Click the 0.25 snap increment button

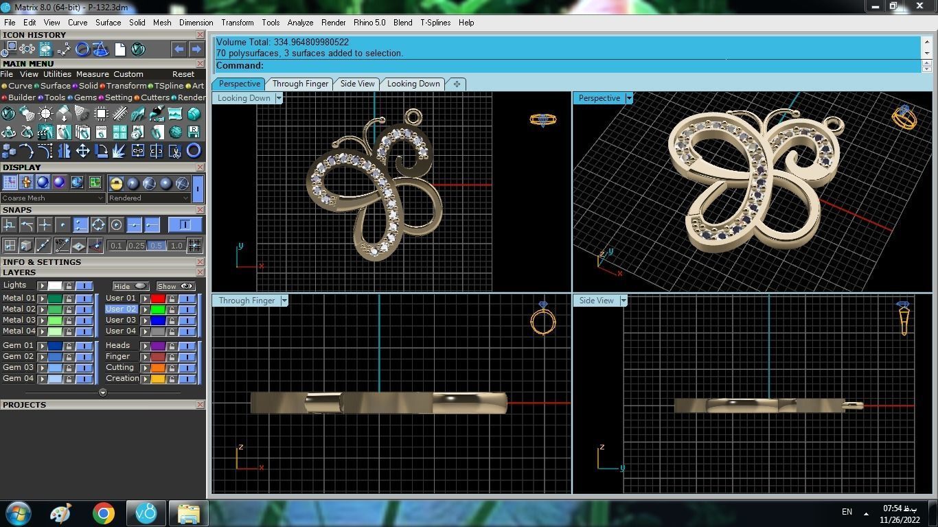136,246
